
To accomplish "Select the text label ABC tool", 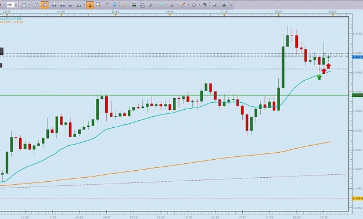I will pyautogui.click(x=204, y=5).
